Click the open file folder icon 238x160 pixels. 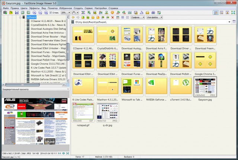pyautogui.click(x=11, y=13)
